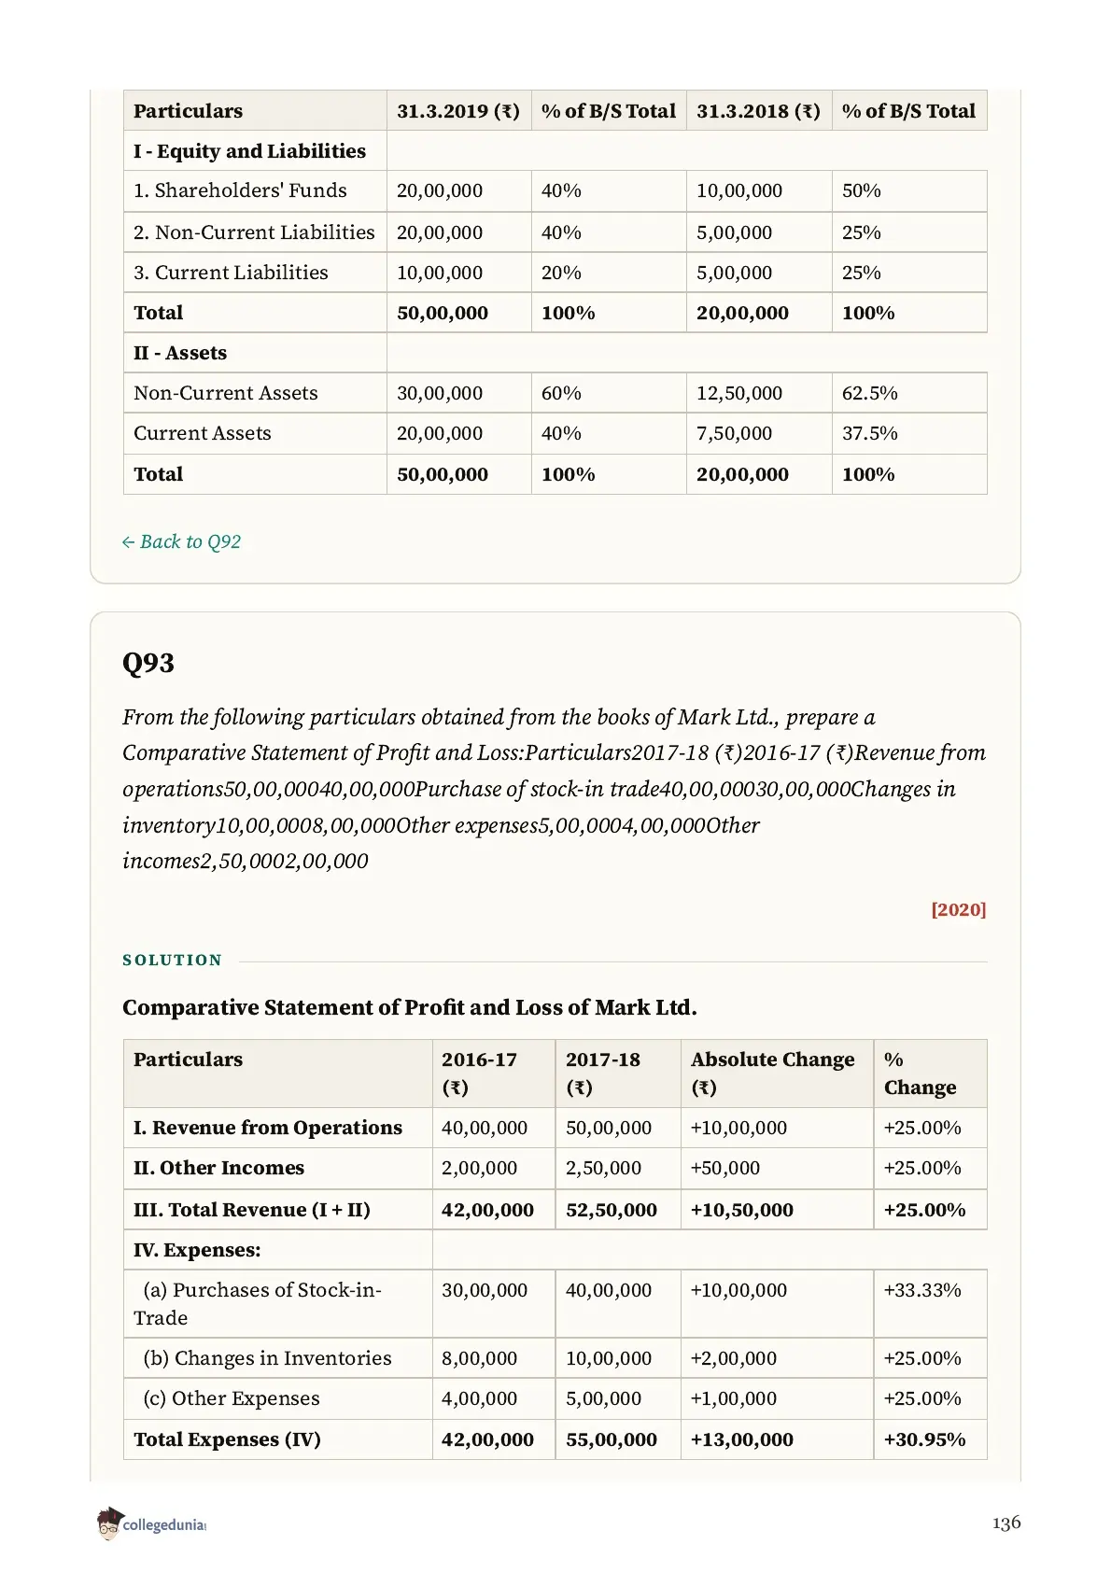The image size is (1111, 1572).
Task: Select the Total Expenses (IV) row label
Action: (x=227, y=1439)
